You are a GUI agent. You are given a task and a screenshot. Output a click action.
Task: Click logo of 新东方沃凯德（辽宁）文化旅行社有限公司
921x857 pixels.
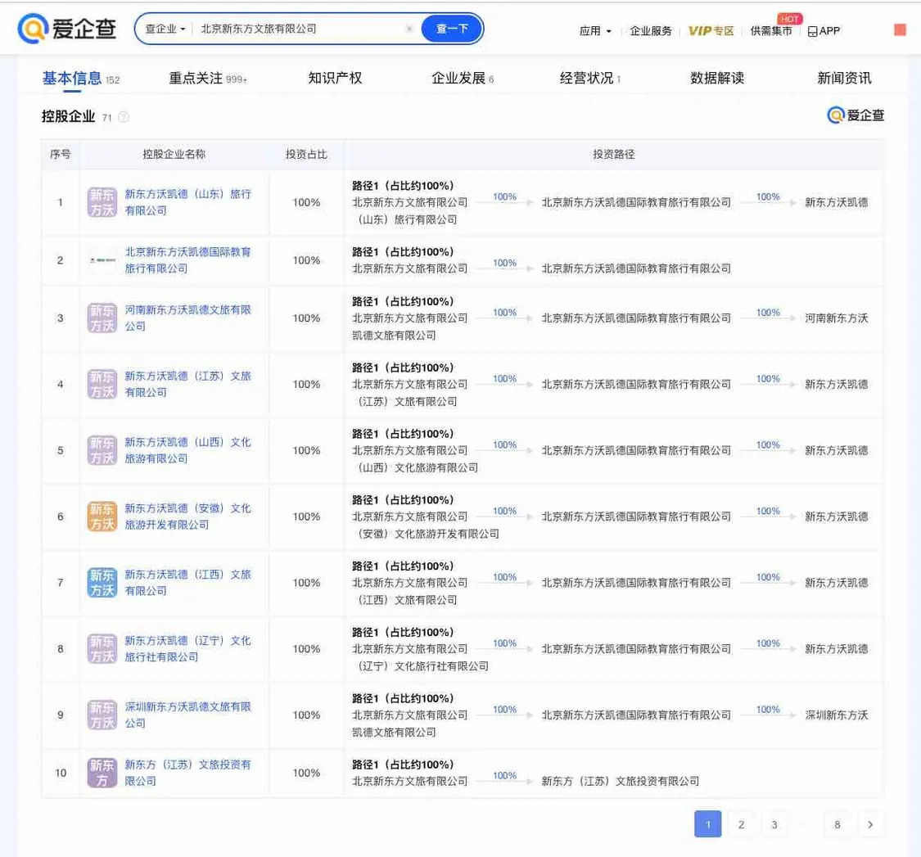click(x=102, y=648)
